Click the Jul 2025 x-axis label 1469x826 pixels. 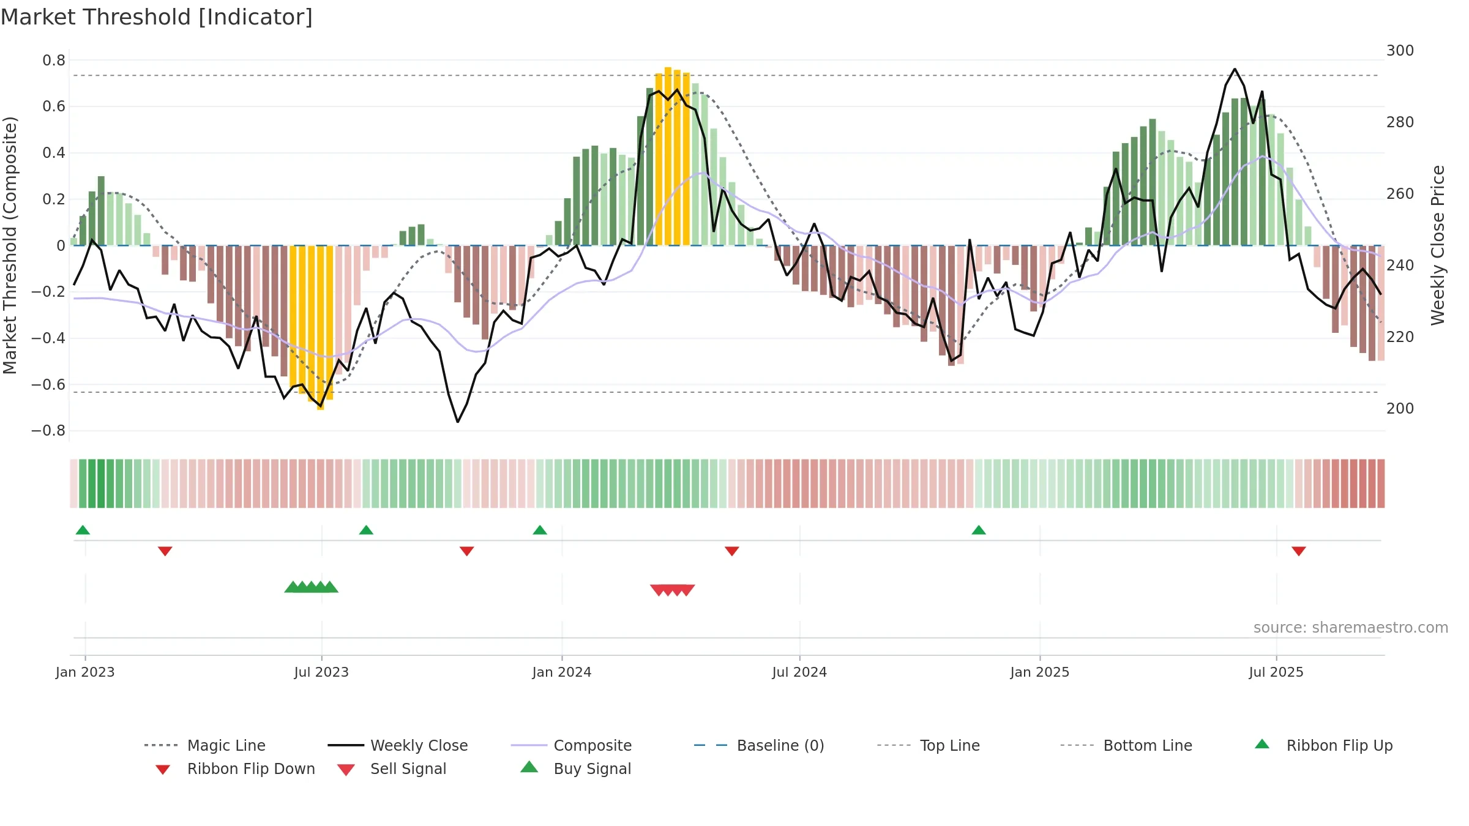1276,672
